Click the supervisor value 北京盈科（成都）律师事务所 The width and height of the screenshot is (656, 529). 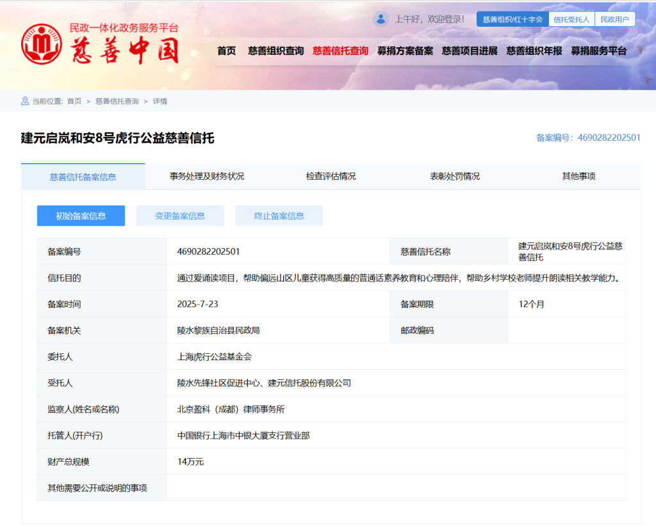coord(231,409)
